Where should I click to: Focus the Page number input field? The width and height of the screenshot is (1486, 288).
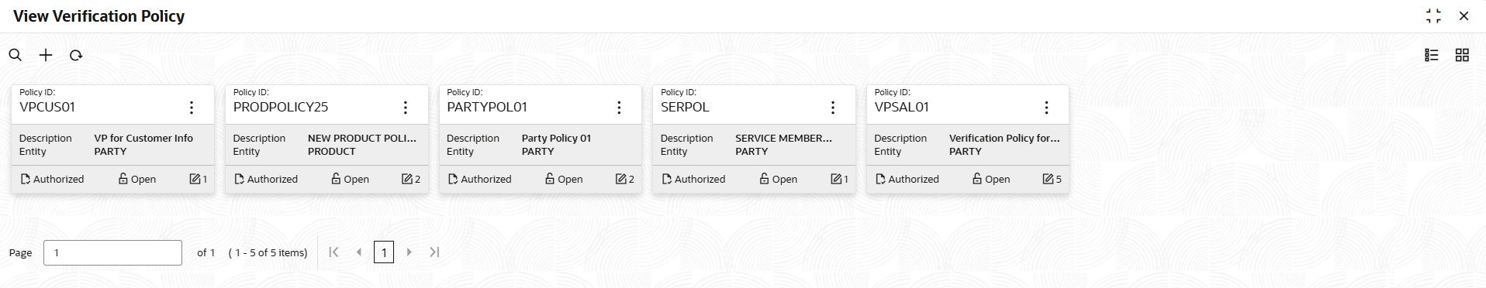coord(112,252)
